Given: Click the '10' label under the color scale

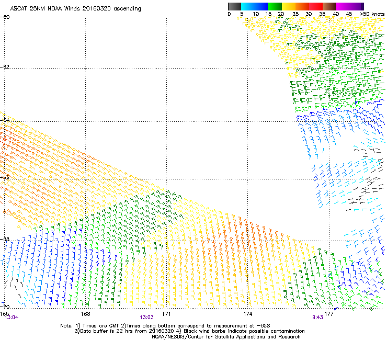Looking at the screenshot, I should coord(256,14).
